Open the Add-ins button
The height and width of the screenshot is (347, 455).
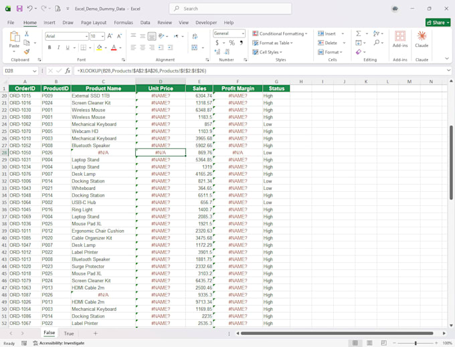(x=400, y=39)
